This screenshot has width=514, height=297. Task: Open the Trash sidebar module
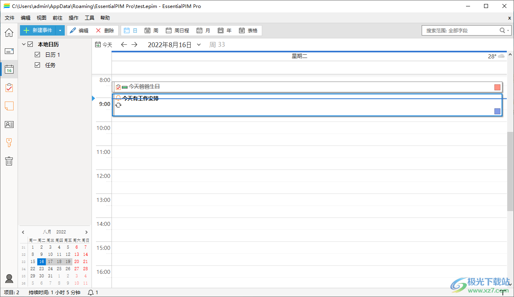tap(9, 161)
